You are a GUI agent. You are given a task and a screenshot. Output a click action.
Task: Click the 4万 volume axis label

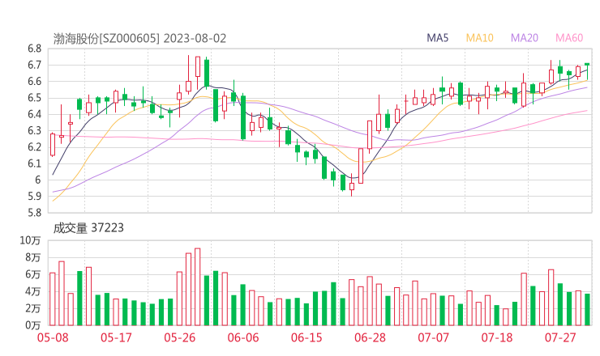(33, 291)
